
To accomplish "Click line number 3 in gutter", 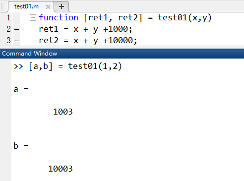I will coord(8,40).
